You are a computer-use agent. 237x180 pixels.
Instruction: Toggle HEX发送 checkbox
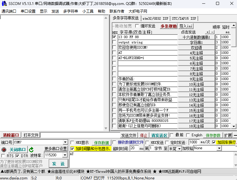(147, 142)
